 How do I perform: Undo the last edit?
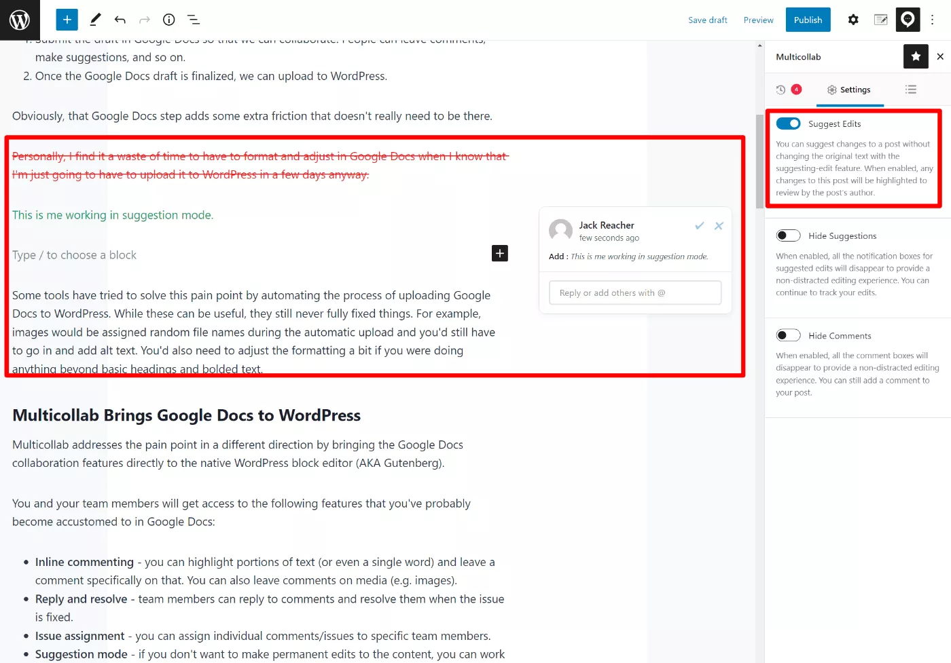pyautogui.click(x=120, y=20)
